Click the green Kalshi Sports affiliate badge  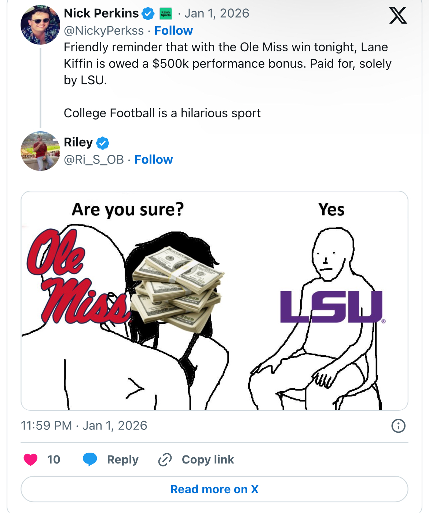(x=166, y=14)
